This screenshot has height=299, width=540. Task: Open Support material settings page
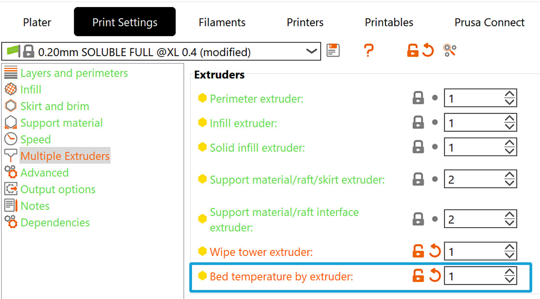point(61,123)
